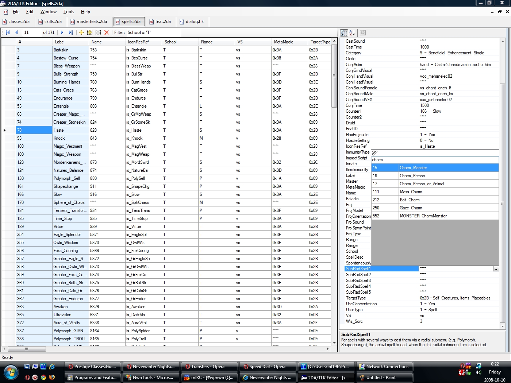Go to the first record in navigator

[8, 32]
